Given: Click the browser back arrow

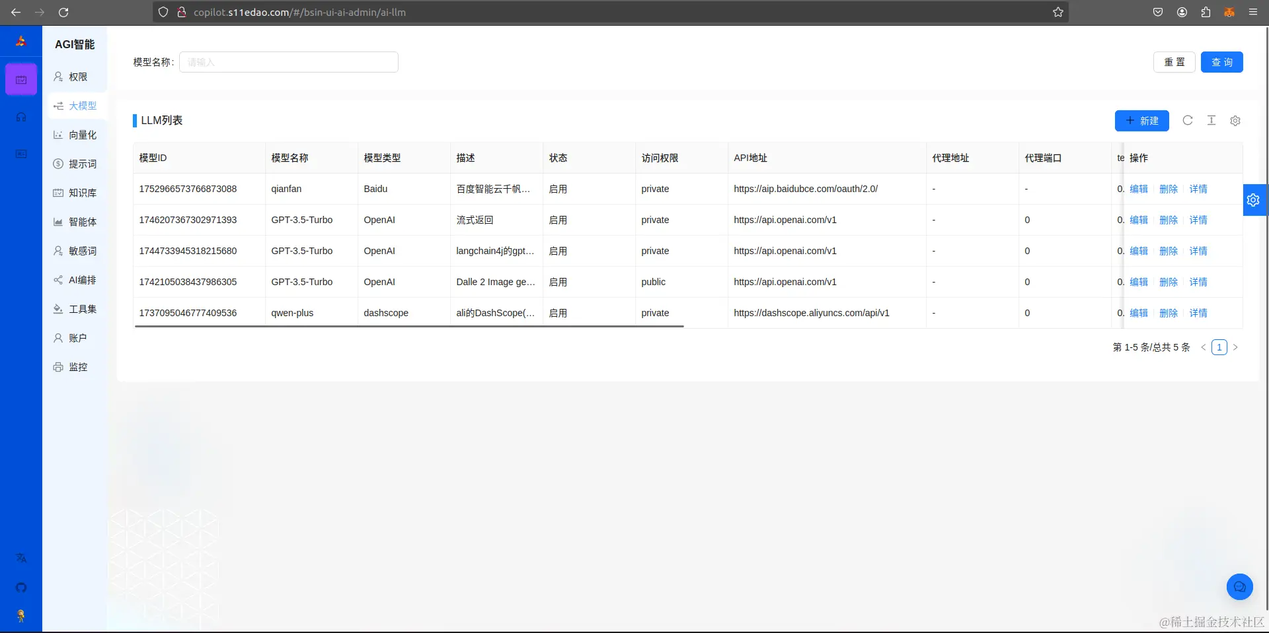Looking at the screenshot, I should tap(16, 12).
